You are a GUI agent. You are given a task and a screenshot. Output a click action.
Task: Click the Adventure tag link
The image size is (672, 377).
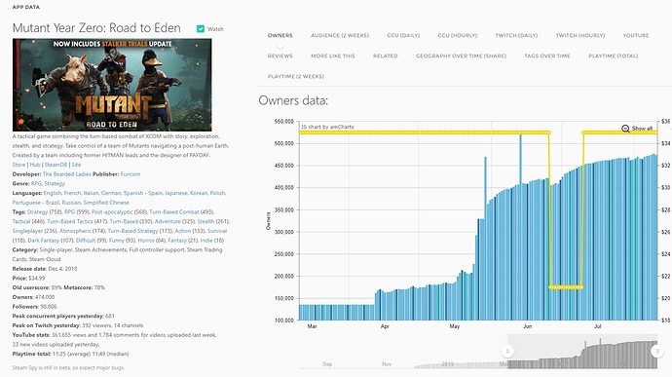click(x=168, y=221)
